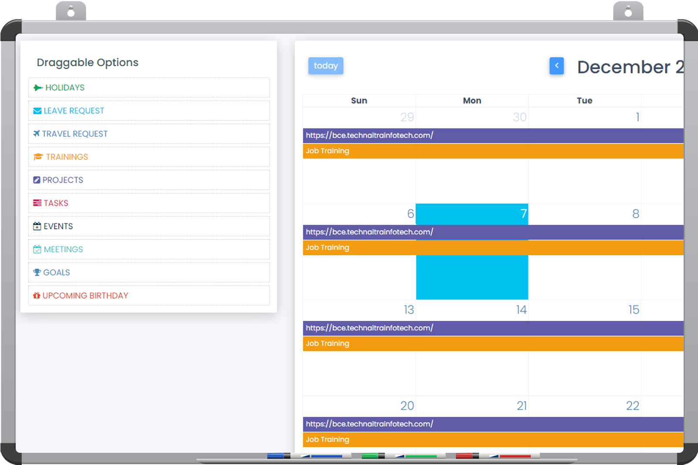This screenshot has width=698, height=465.
Task: Click Job Training event in week of 13th
Action: [x=327, y=344]
